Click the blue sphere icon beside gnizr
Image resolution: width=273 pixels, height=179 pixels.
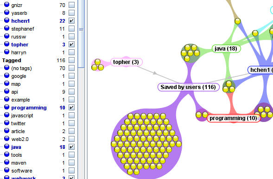point(6,4)
